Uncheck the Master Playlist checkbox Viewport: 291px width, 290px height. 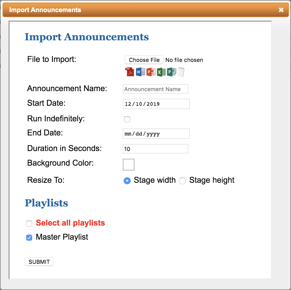coord(29,238)
